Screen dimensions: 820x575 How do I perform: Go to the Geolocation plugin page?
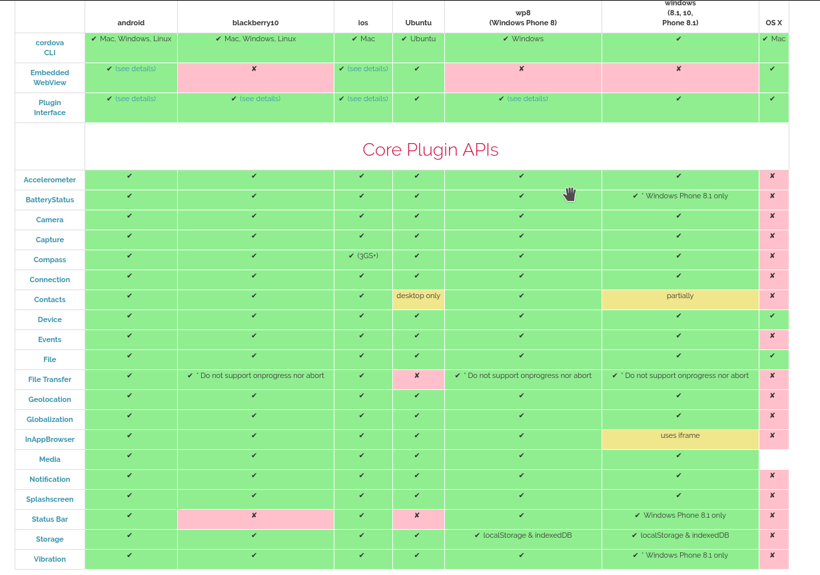click(x=50, y=399)
